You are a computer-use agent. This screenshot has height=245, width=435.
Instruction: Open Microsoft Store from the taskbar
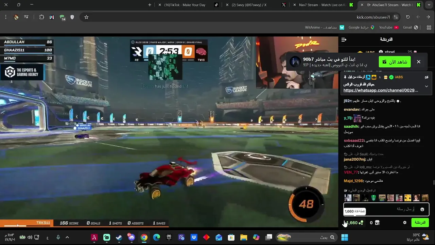231,237
